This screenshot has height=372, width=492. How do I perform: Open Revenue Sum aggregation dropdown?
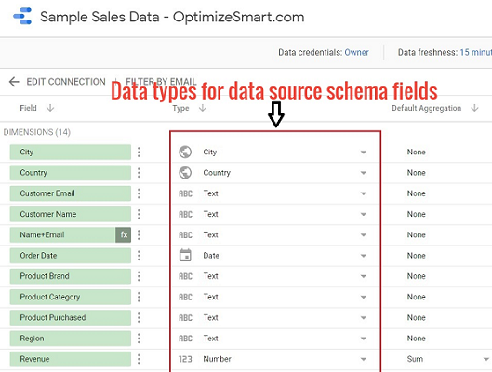point(486,359)
